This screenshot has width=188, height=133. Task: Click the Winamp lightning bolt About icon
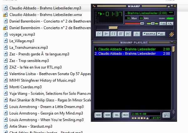tap(172, 34)
